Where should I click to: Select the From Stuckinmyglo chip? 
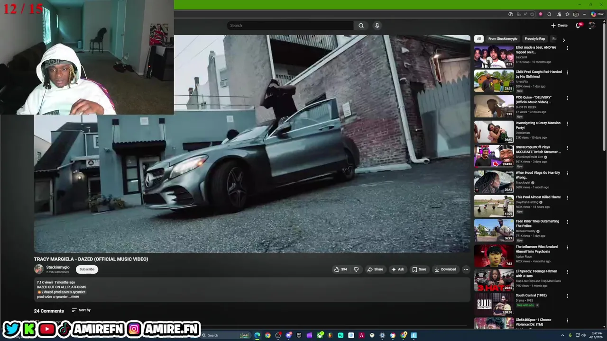click(503, 39)
